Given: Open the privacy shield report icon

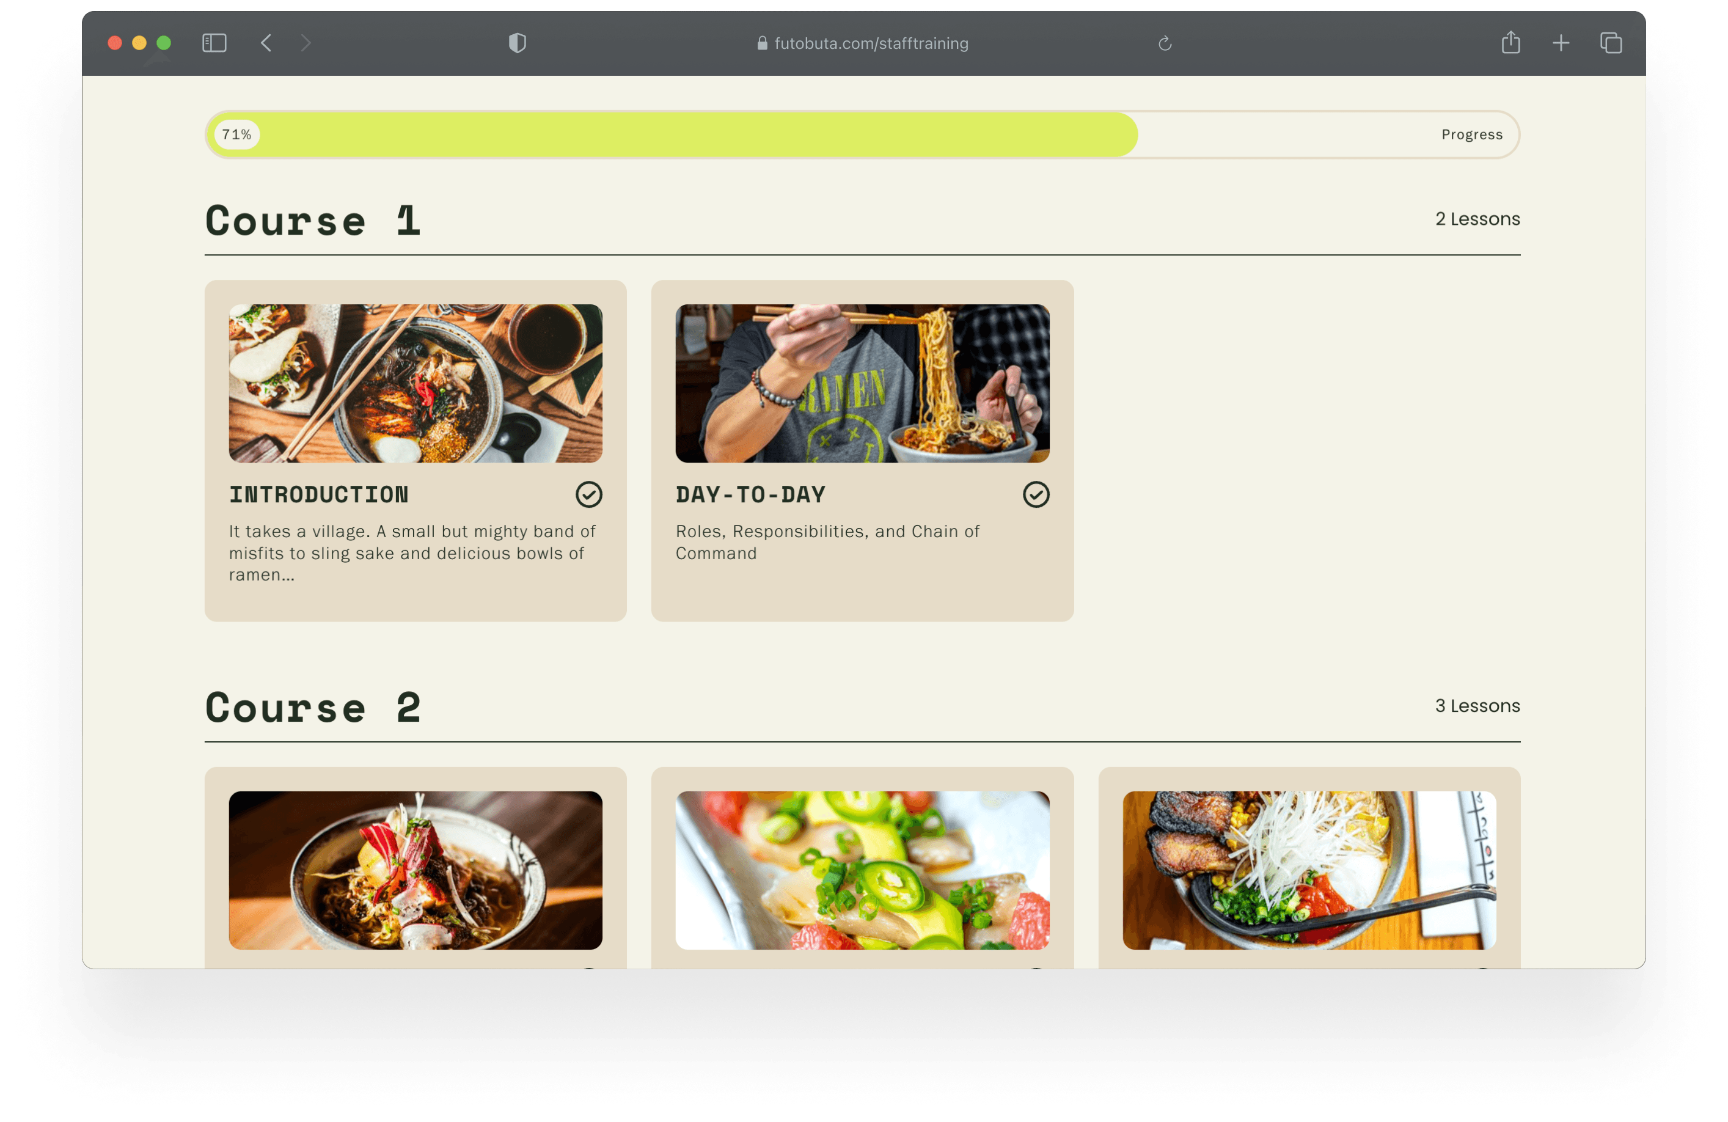Looking at the screenshot, I should coord(518,43).
